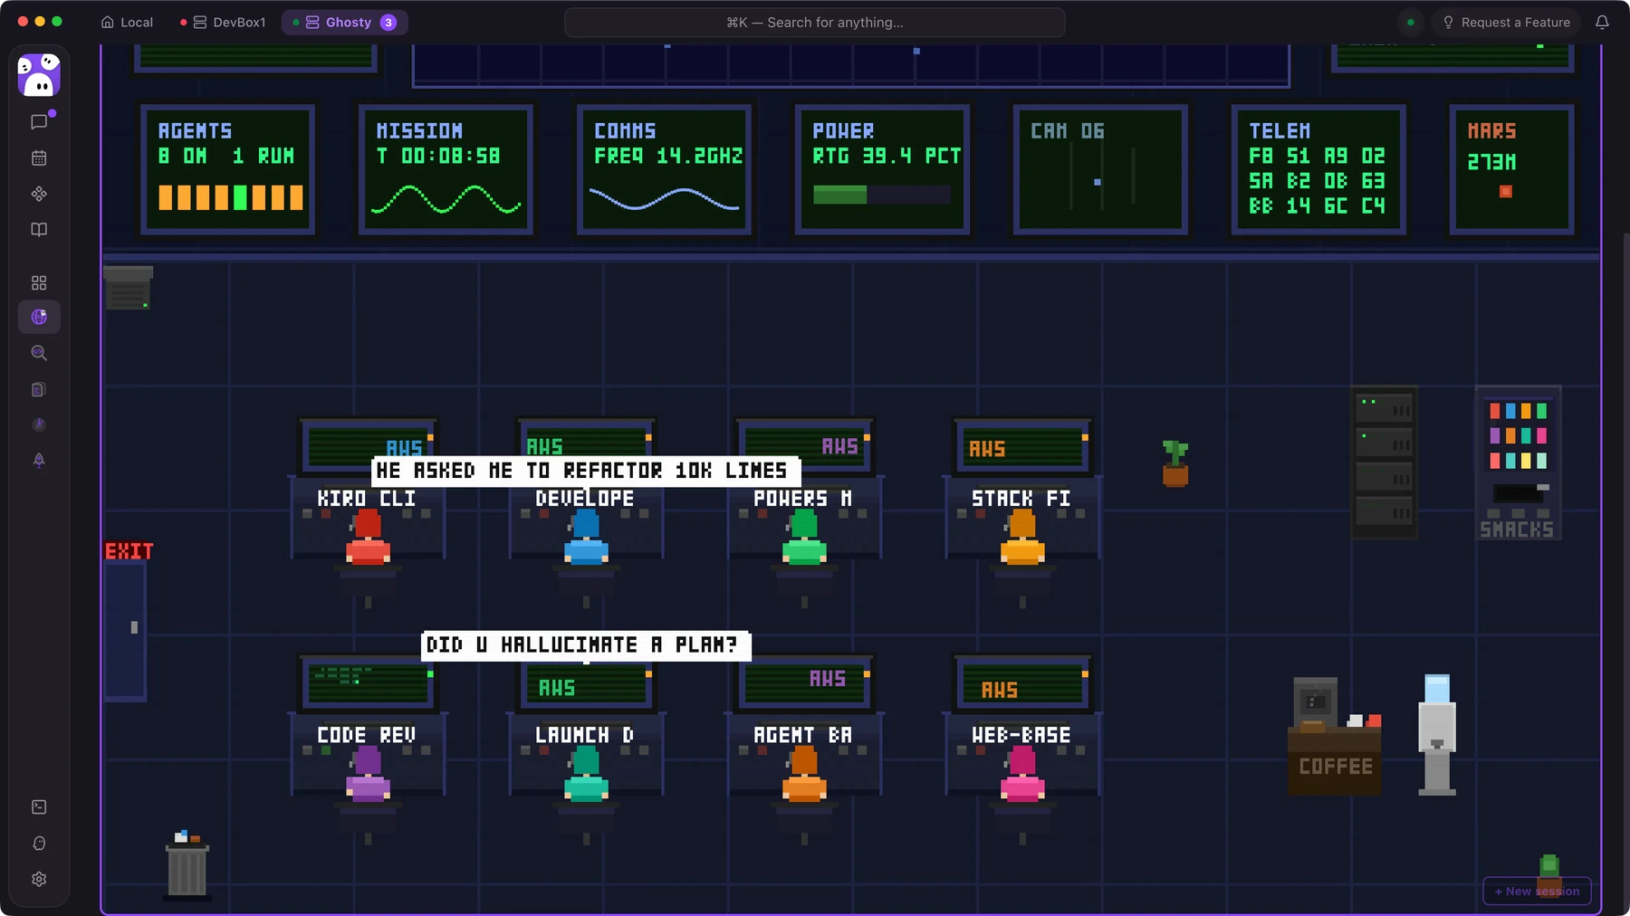1630x916 pixels.
Task: Click the Ghosty ghosts logo avatar
Action: click(x=39, y=74)
